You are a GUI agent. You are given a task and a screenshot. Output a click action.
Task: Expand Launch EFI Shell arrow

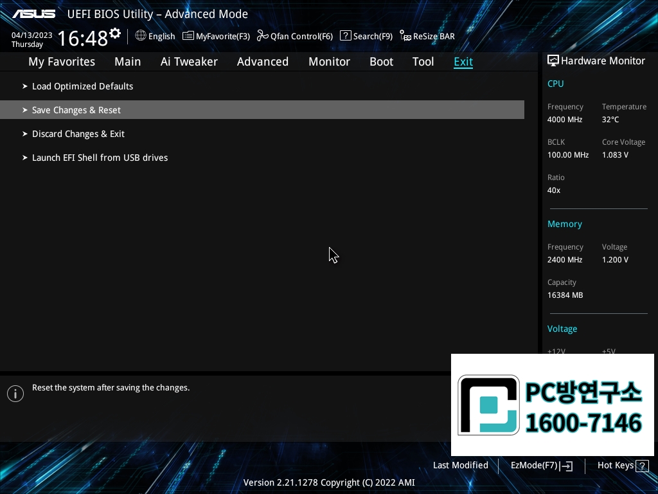coord(25,158)
